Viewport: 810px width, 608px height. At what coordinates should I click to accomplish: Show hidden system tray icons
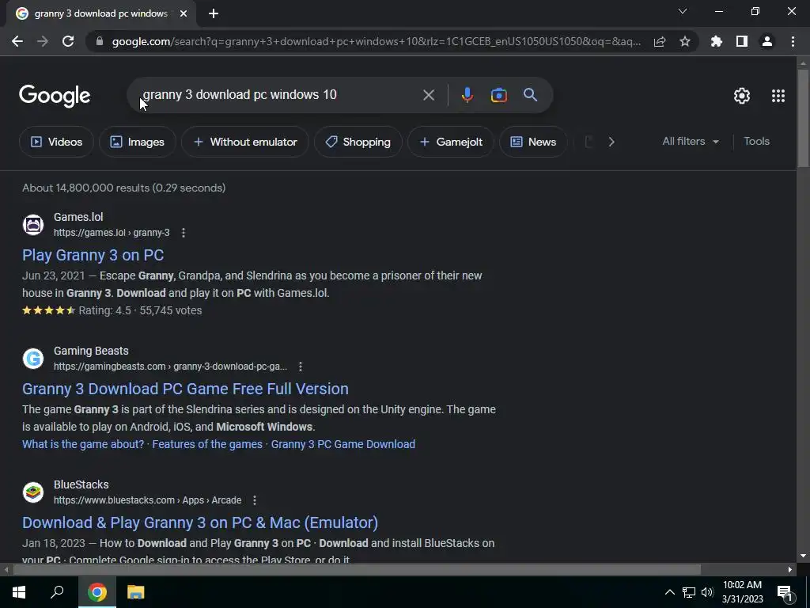coord(669,592)
